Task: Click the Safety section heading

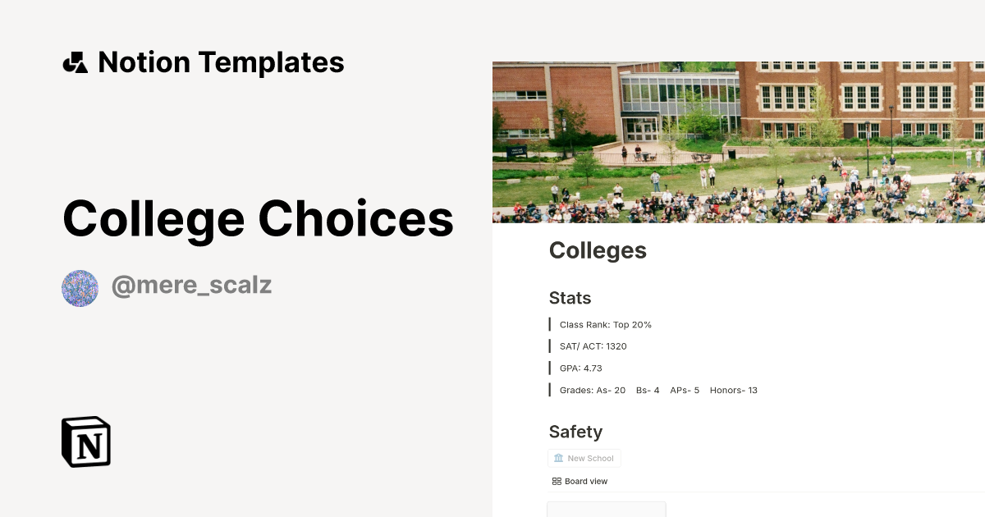Action: point(575,432)
